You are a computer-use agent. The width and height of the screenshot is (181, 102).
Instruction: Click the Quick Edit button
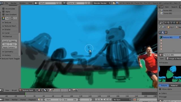click(x=6, y=41)
